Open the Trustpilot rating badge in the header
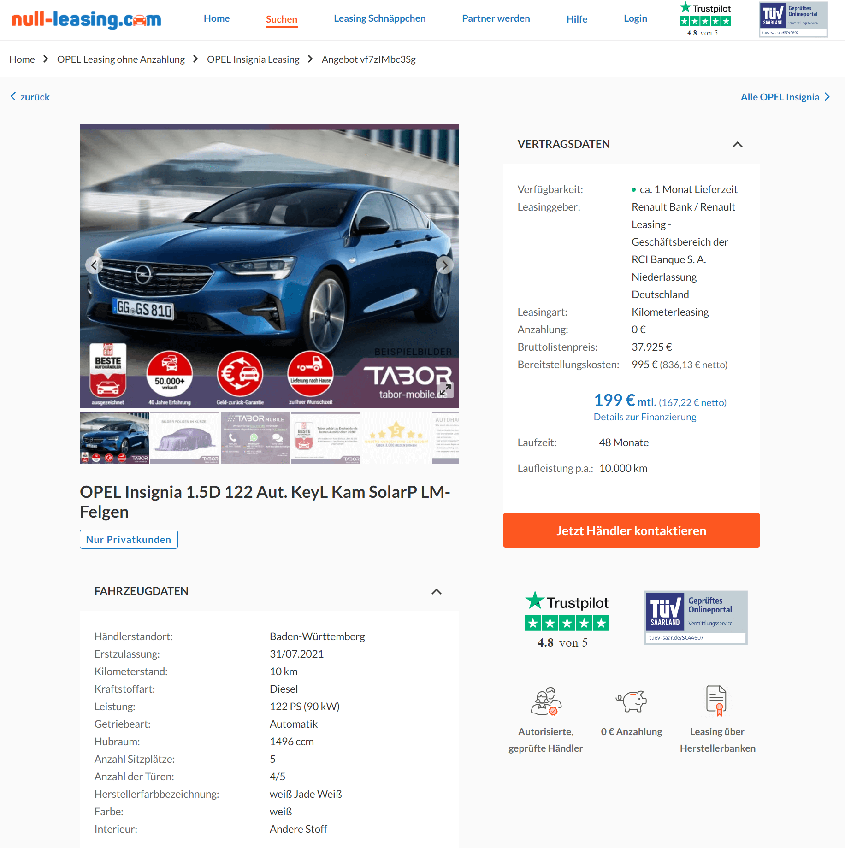The image size is (845, 848). pos(705,19)
